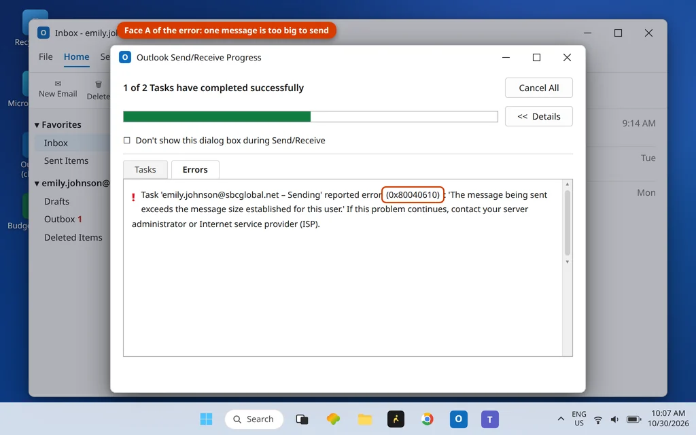Click the '1 of 2 Tasks have completed successfully' text
Viewport: 696px width, 435px height.
tap(213, 88)
